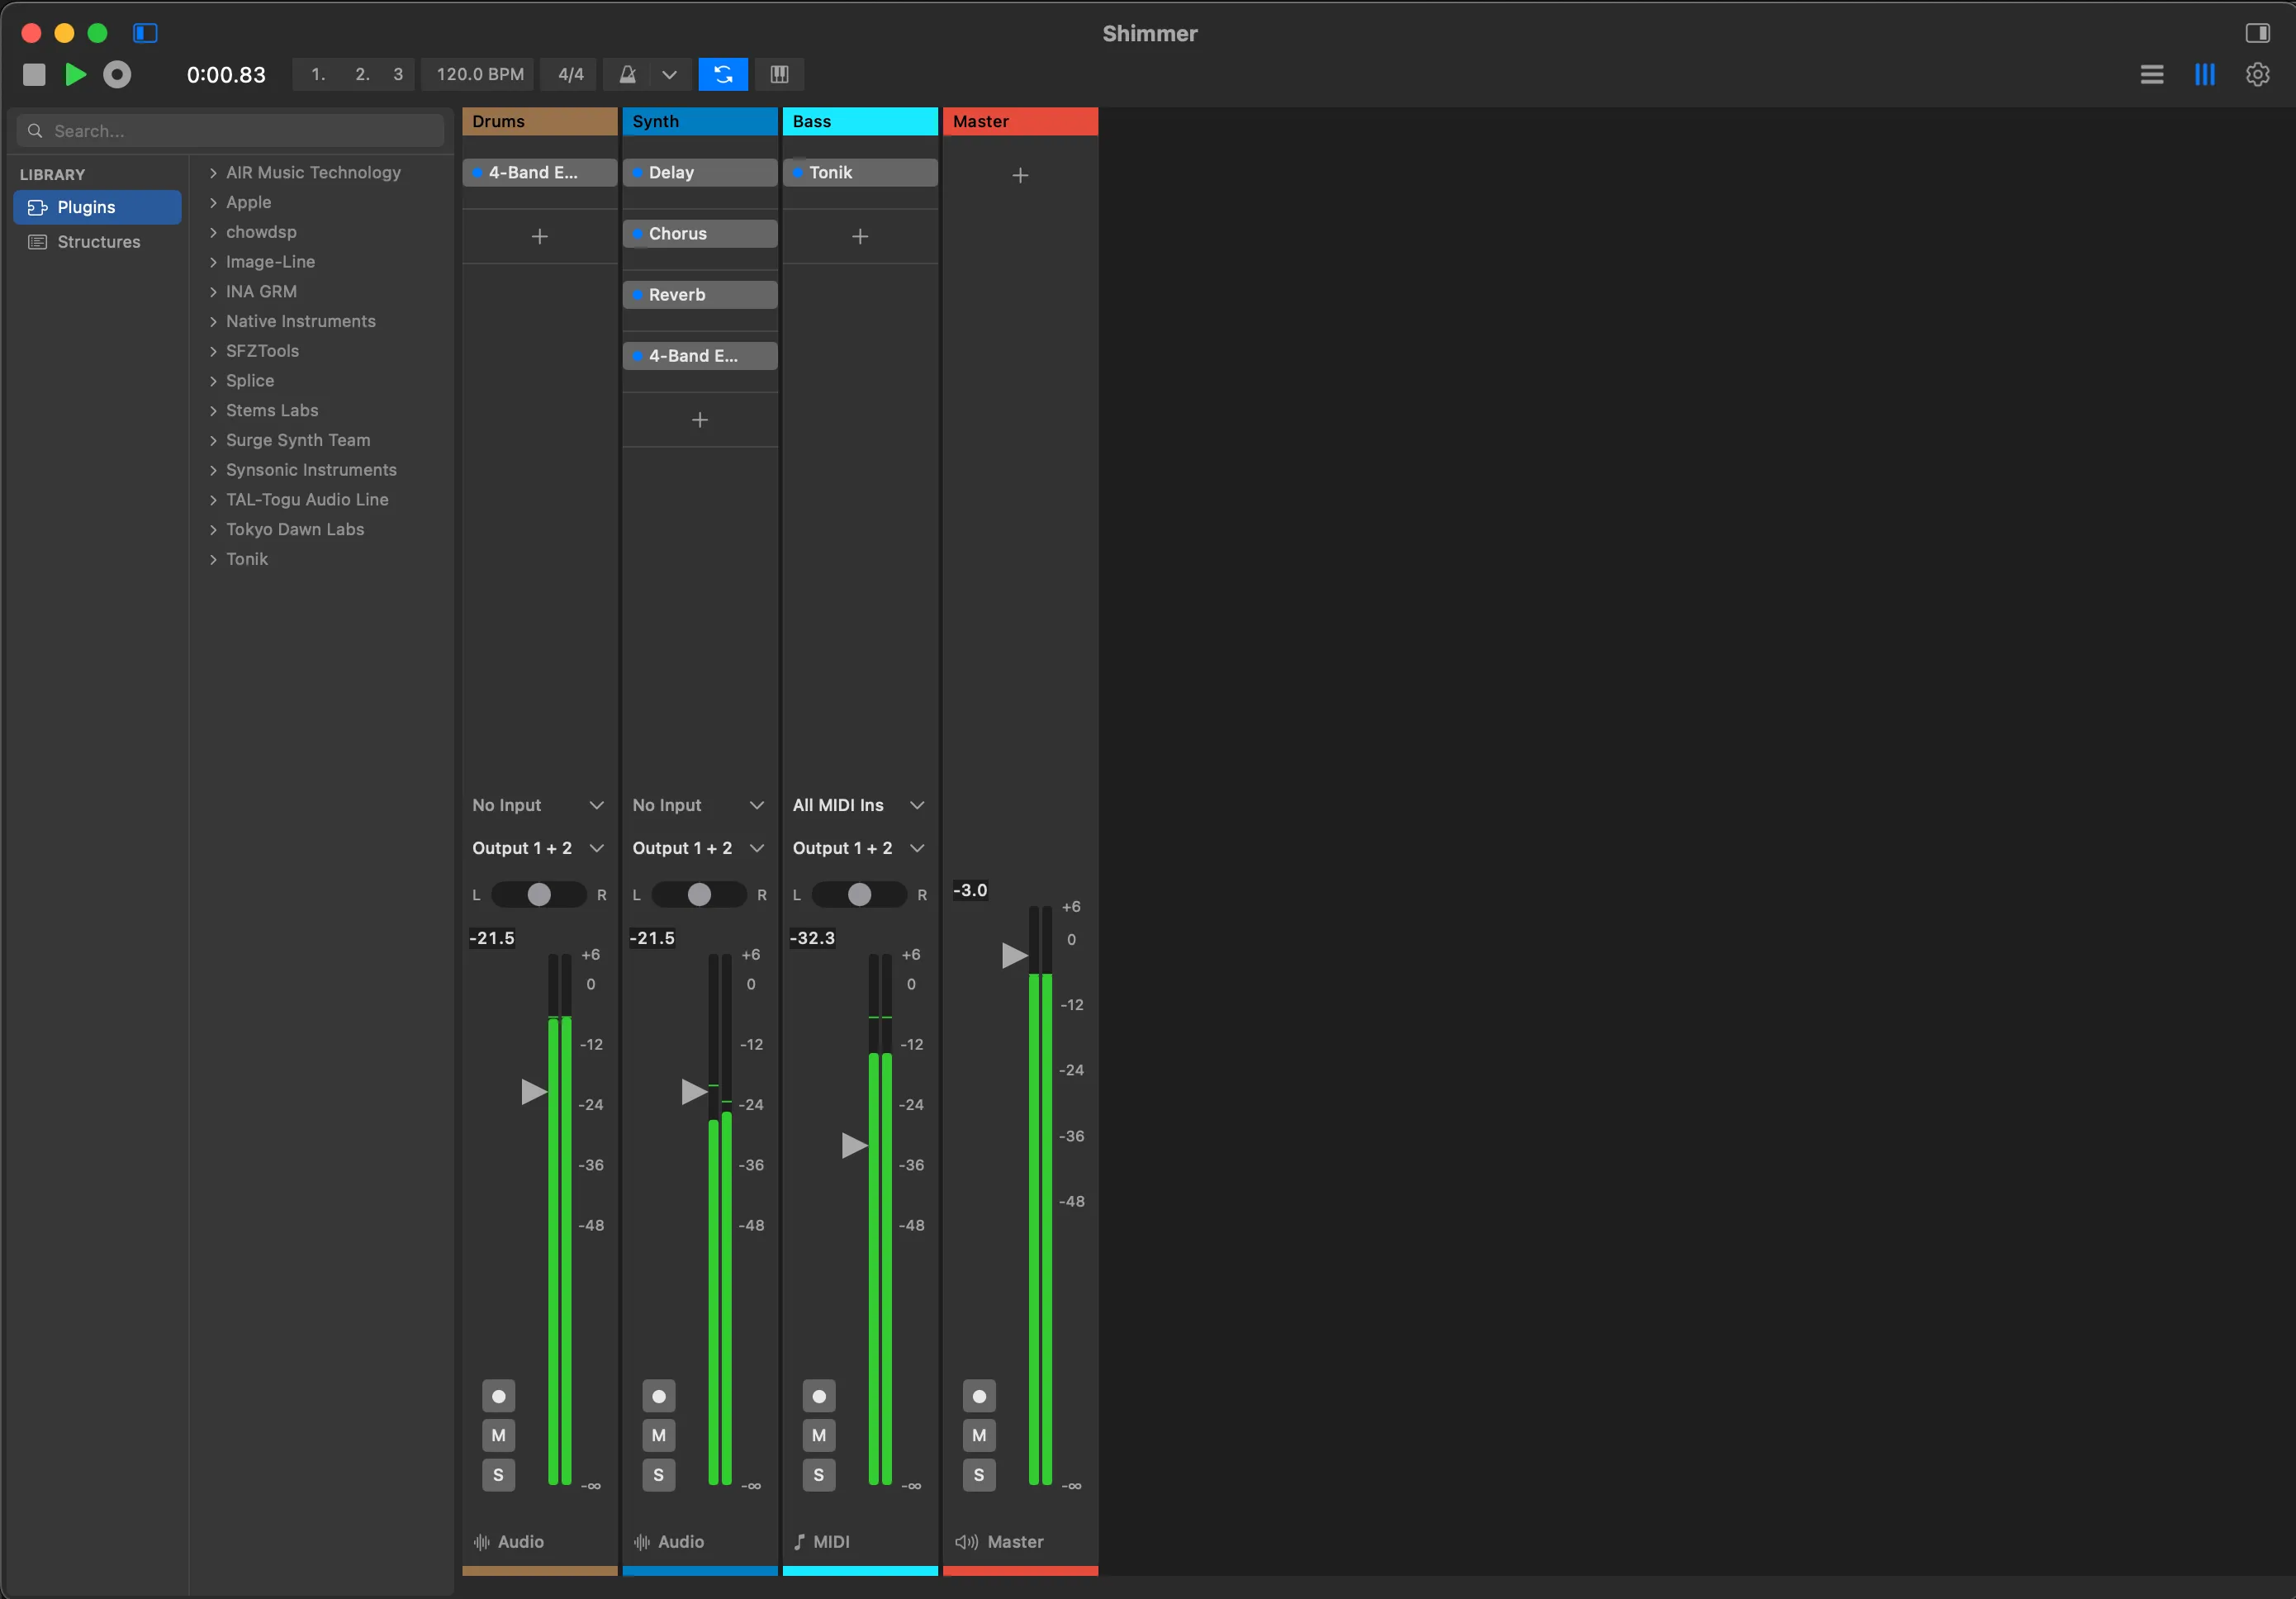2296x1599 pixels.
Task: Open the Bass All MIDI Ins dropdown
Action: point(859,805)
